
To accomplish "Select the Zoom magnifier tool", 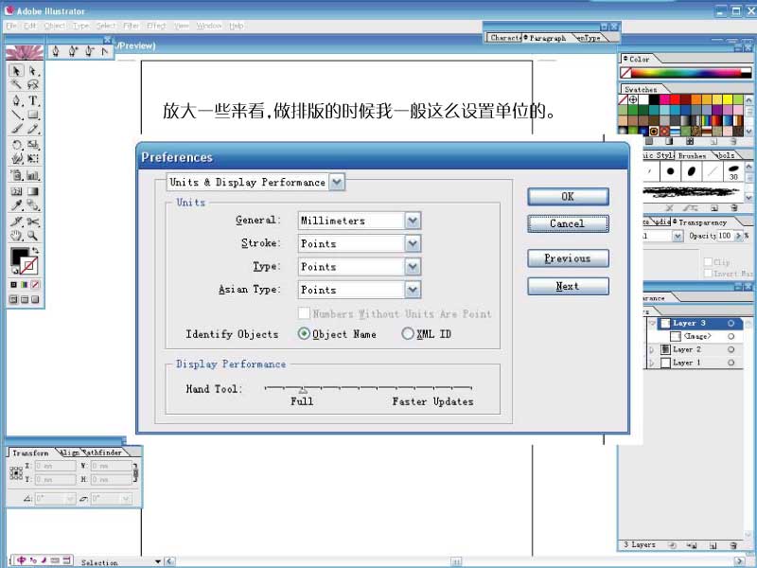I will (32, 236).
